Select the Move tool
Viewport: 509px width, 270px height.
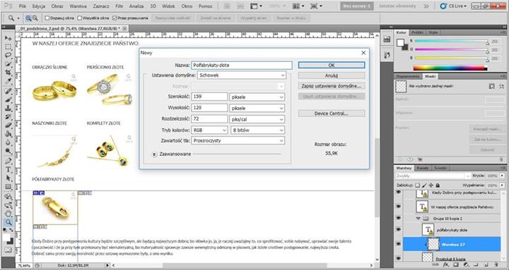point(8,38)
